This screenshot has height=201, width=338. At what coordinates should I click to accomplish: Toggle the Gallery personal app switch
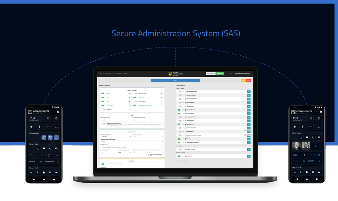tap(179, 156)
